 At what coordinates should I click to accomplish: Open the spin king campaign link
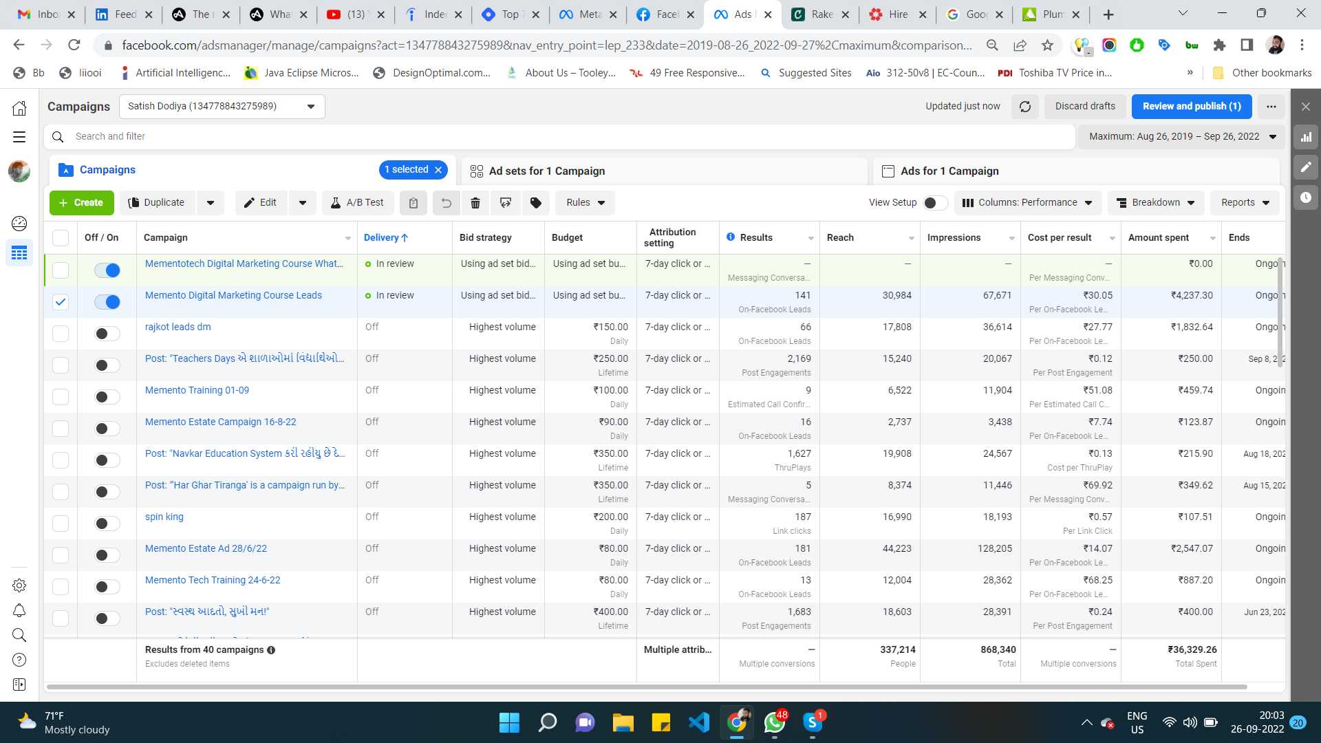(x=164, y=517)
